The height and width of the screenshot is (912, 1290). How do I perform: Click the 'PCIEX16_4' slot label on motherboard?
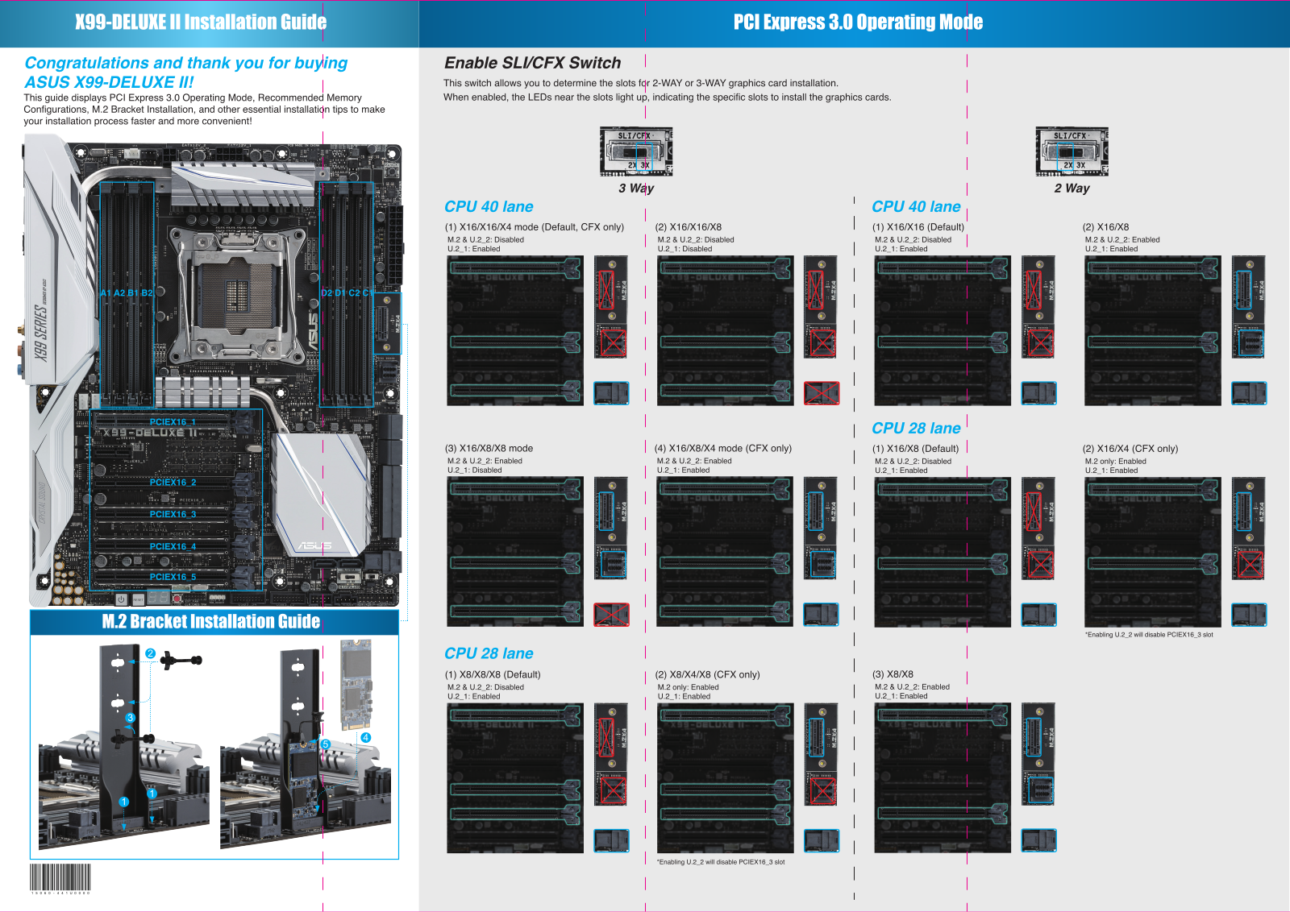(173, 546)
